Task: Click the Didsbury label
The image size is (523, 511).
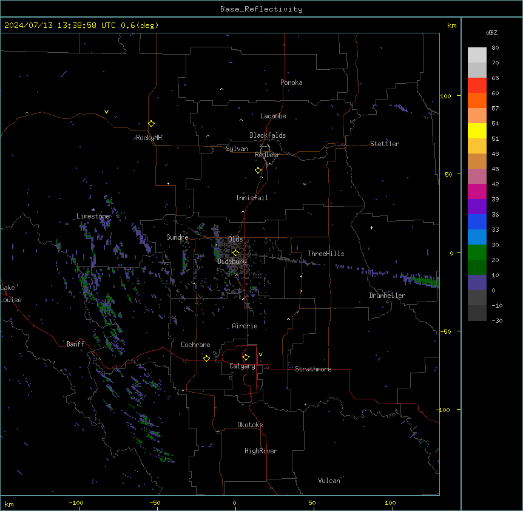Action: point(232,262)
